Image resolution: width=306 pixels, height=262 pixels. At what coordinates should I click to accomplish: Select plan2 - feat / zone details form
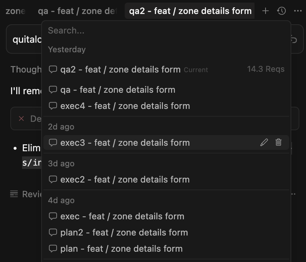click(124, 233)
